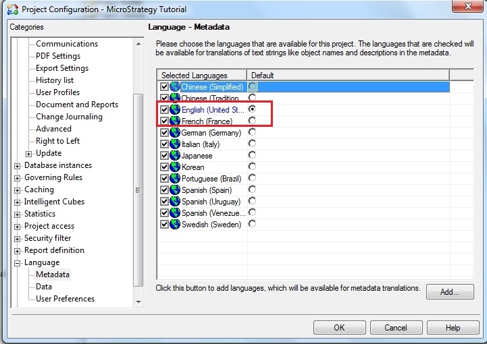Expand the Governing Rules node
This screenshot has height=344, width=487.
[x=18, y=178]
